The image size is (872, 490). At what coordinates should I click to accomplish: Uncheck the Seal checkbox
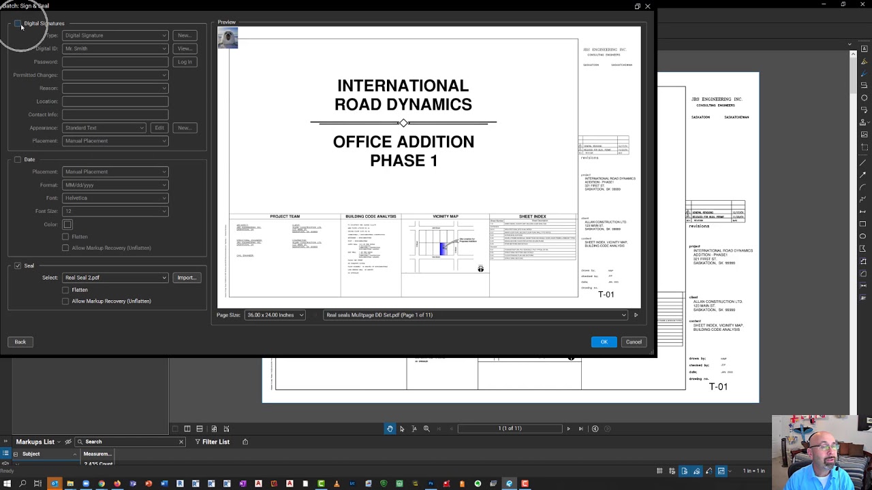[18, 266]
